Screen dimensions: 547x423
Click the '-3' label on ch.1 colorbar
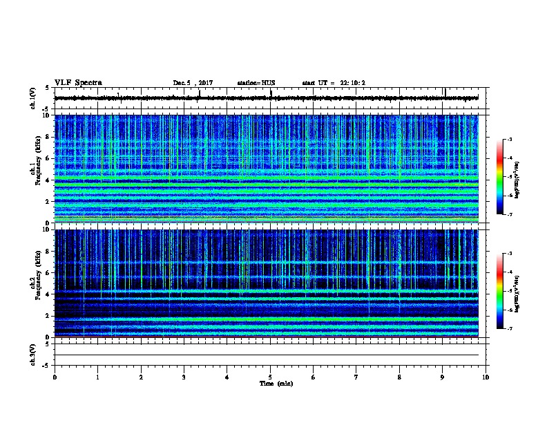510,139
